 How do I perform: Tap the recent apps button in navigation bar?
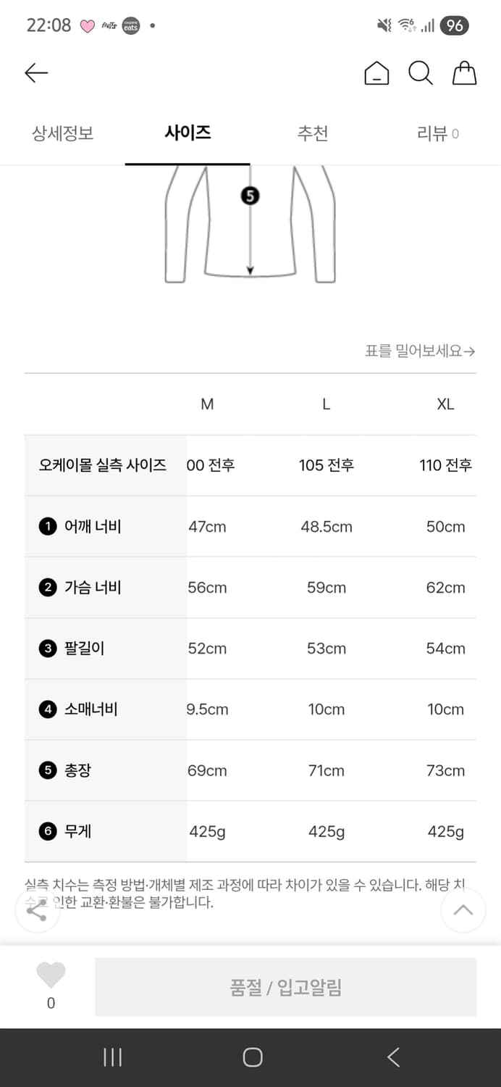click(x=112, y=1057)
